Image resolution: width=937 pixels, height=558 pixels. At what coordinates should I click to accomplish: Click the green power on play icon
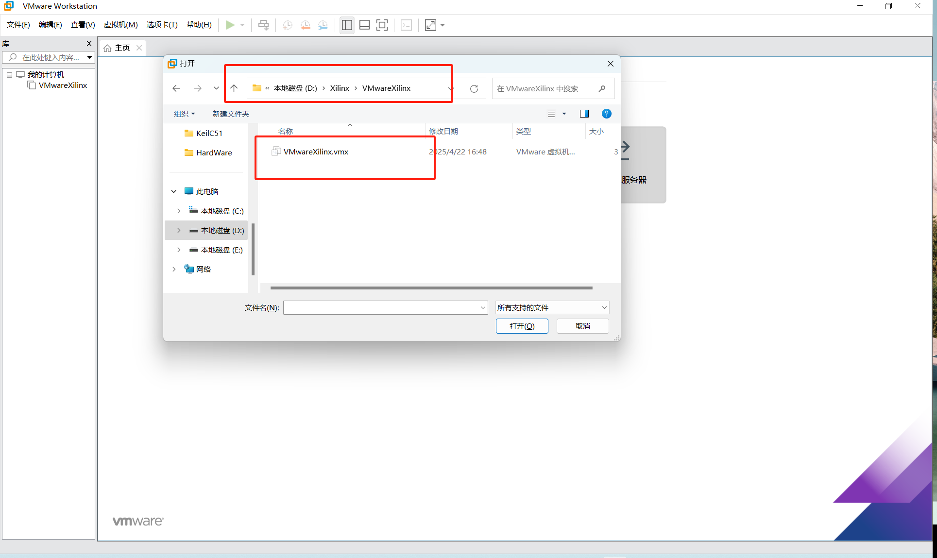(x=230, y=25)
